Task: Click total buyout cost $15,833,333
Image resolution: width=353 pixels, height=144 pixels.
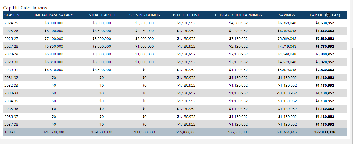Action: [x=186, y=132]
